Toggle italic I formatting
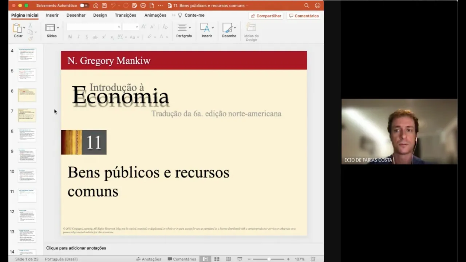466x262 pixels. click(79, 37)
